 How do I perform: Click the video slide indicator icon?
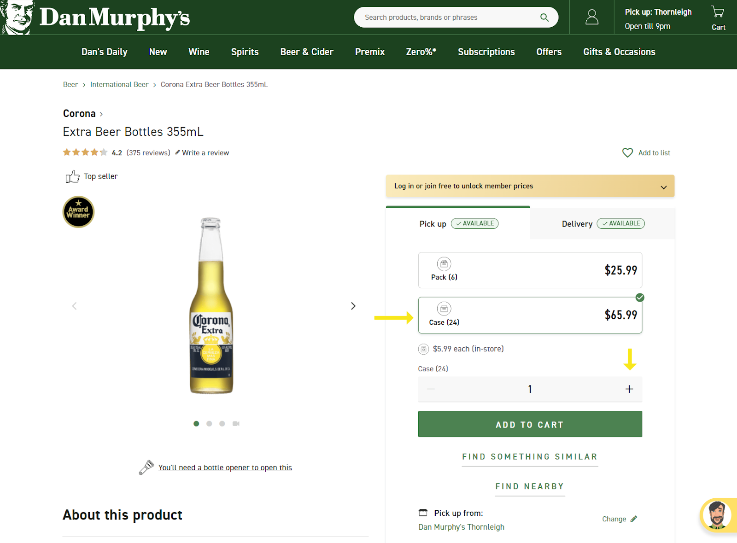point(236,424)
